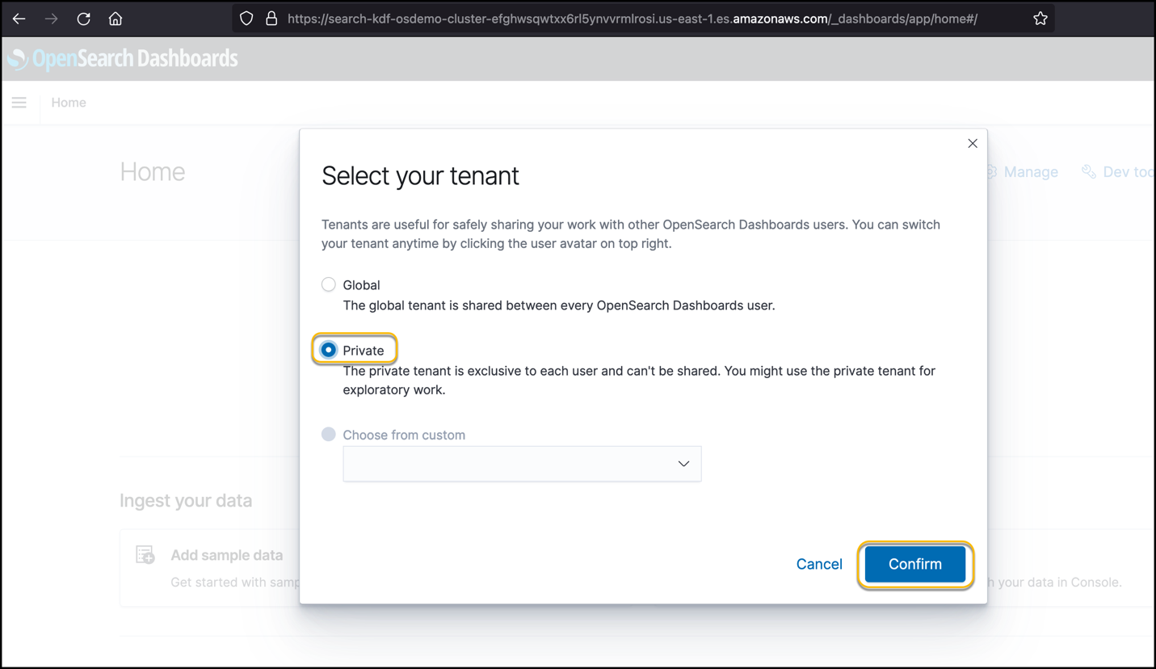Click the OpenSearch Dashboards logo

123,58
